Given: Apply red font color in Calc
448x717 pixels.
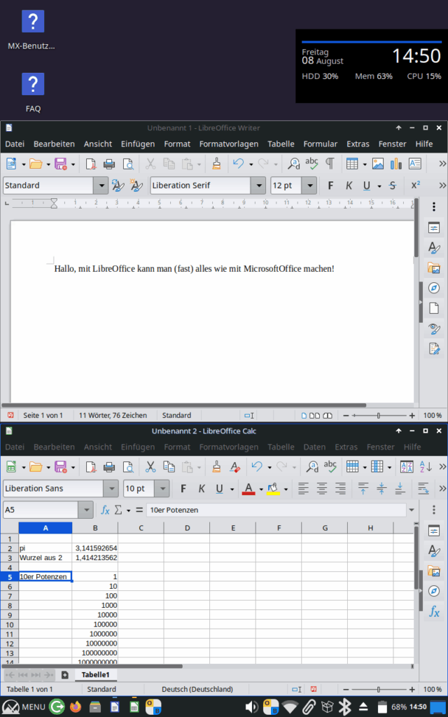Looking at the screenshot, I should tap(248, 488).
